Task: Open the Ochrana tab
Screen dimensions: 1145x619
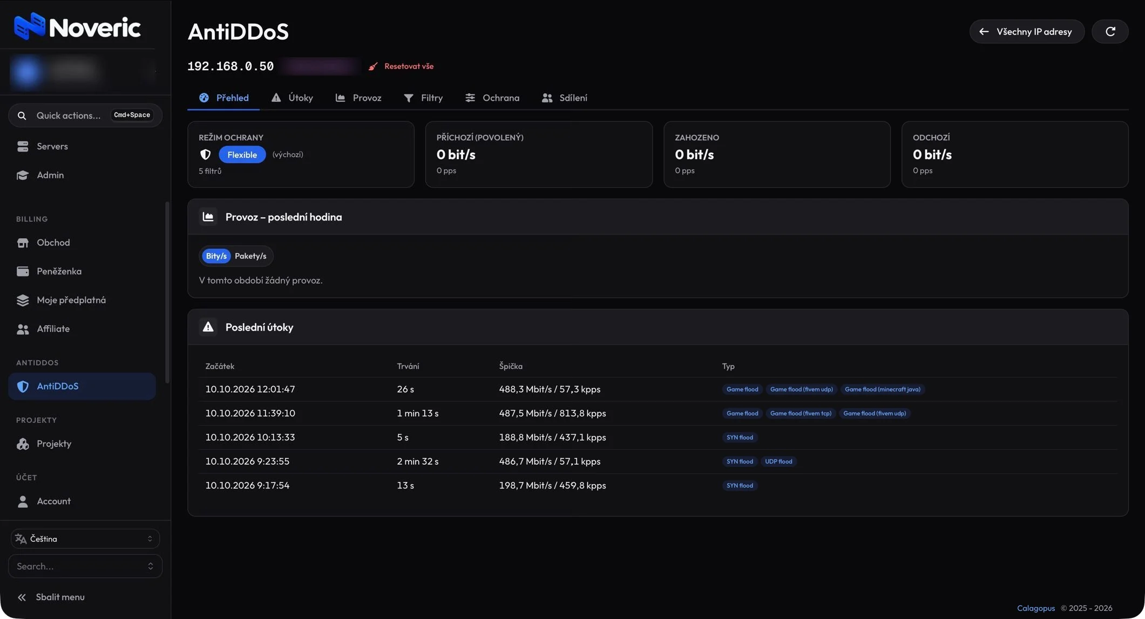Action: coord(492,98)
